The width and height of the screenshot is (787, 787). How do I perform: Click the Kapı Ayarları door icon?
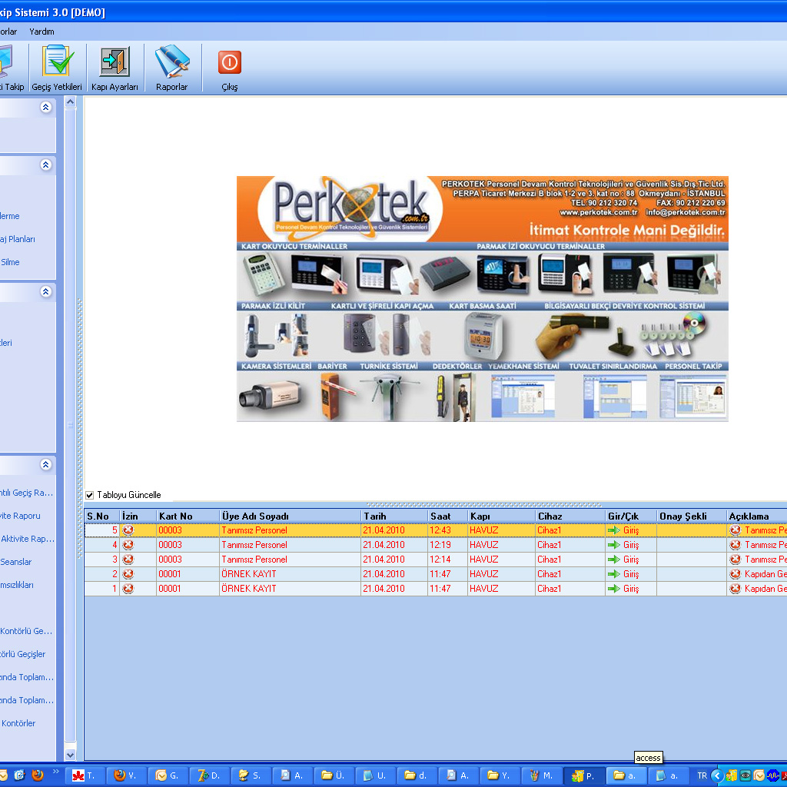(115, 62)
